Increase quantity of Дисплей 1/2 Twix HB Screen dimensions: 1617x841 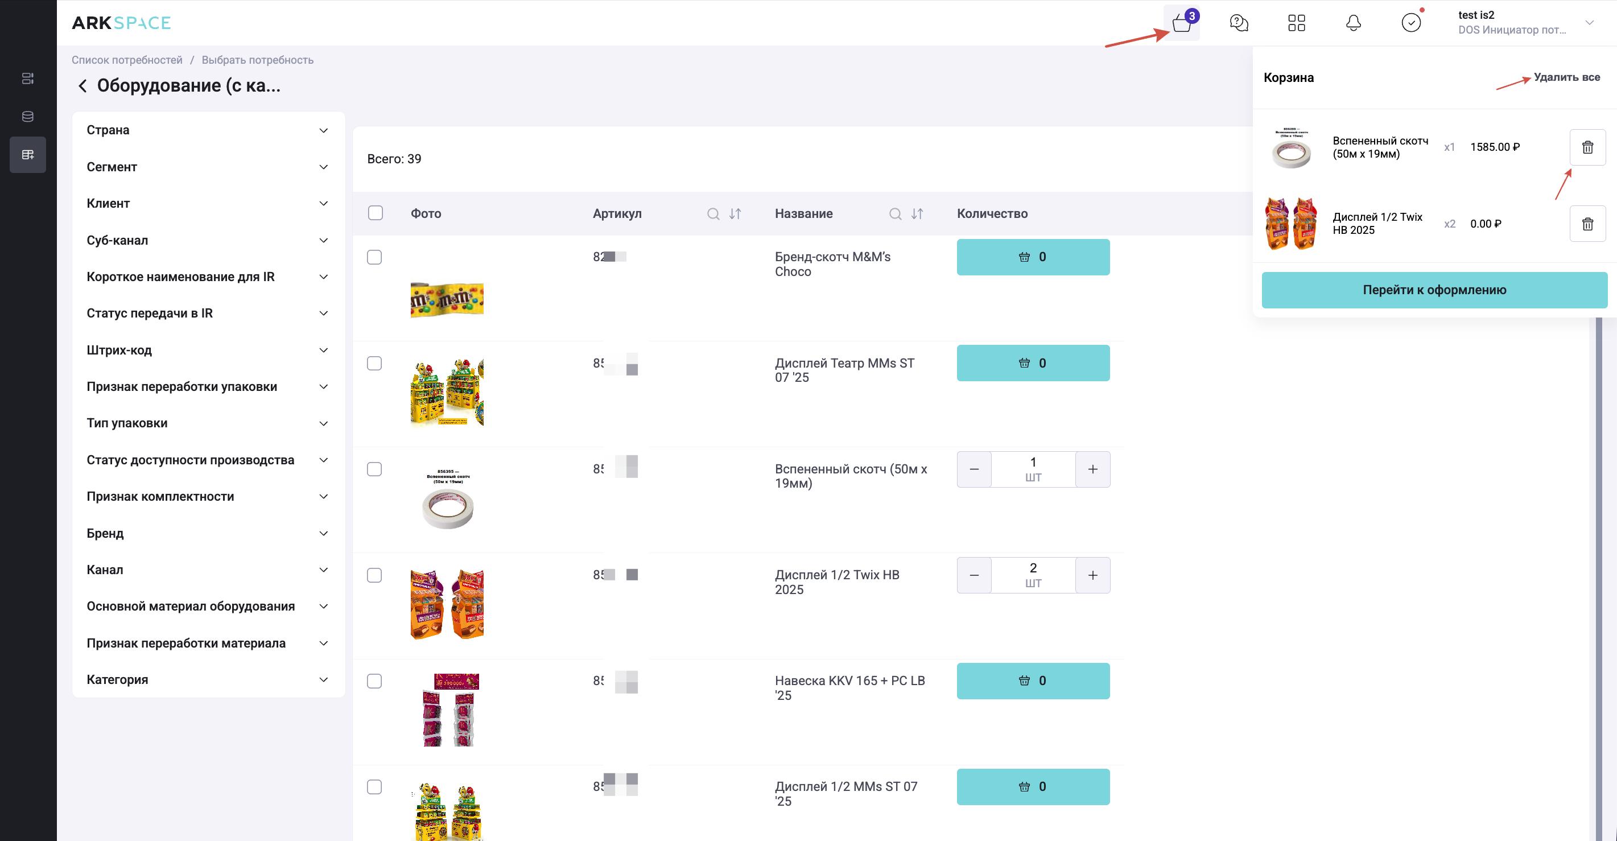point(1092,575)
